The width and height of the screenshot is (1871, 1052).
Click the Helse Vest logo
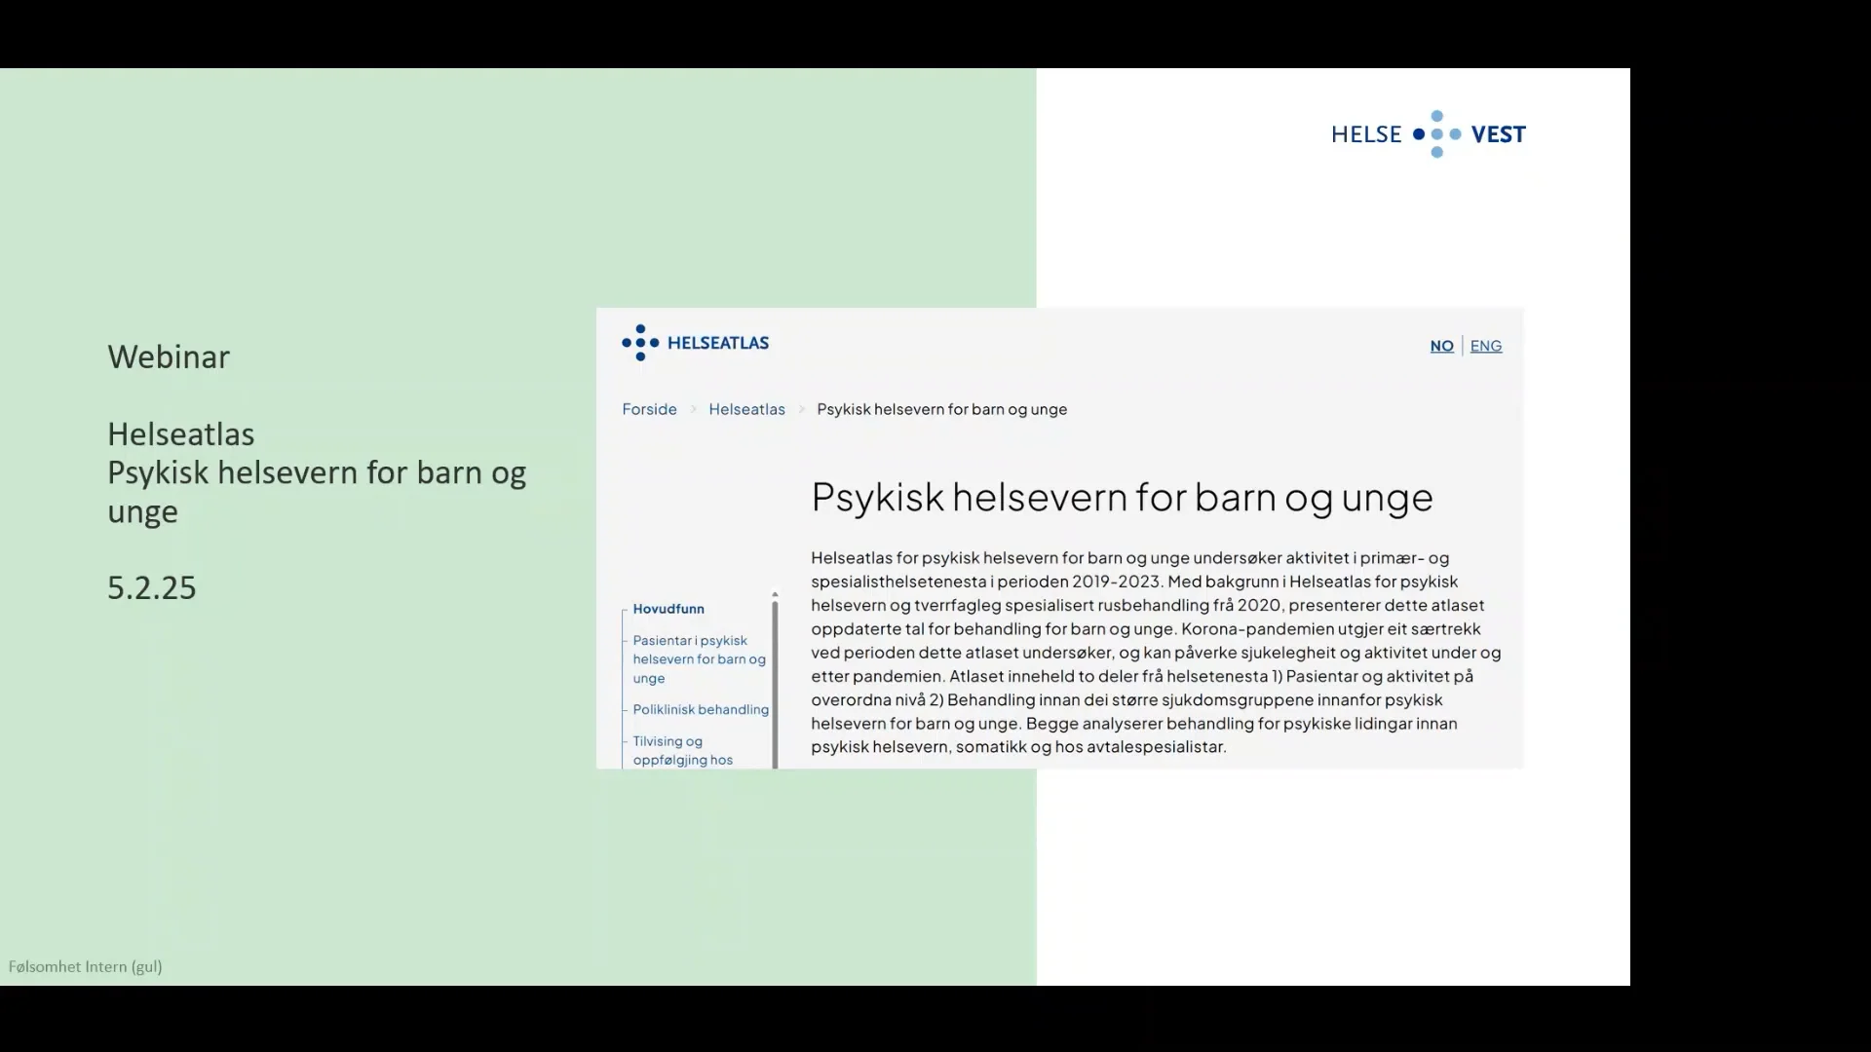pyautogui.click(x=1427, y=133)
